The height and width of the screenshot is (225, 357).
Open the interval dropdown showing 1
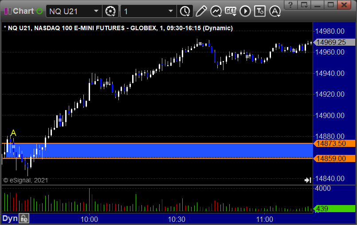click(x=149, y=11)
